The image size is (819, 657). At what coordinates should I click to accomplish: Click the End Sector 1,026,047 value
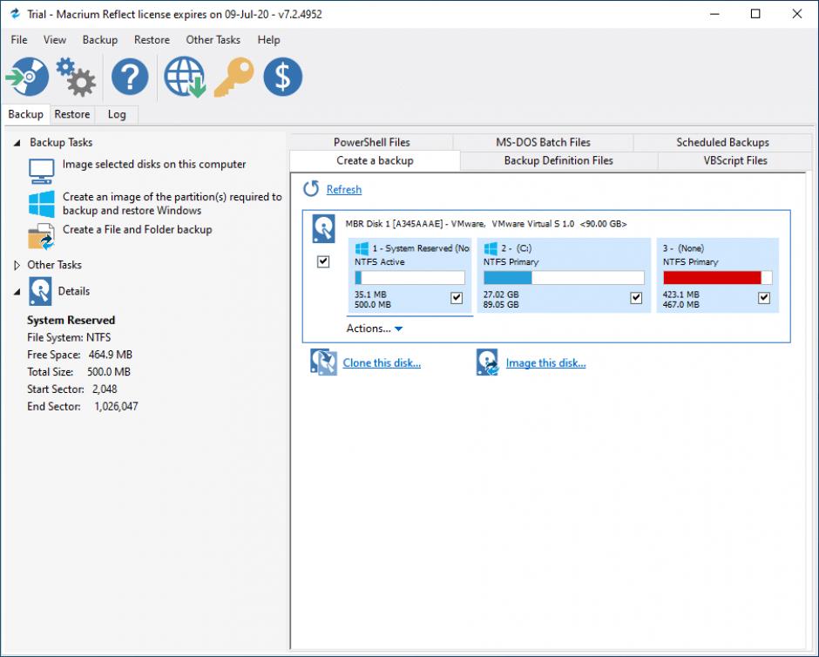pyautogui.click(x=116, y=406)
